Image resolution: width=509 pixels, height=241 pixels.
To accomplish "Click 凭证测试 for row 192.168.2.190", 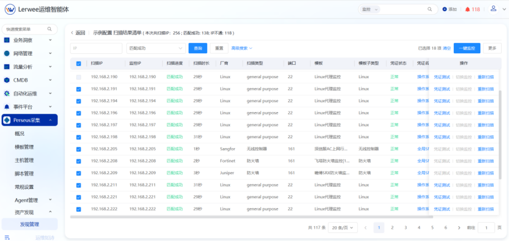I will coord(442,77).
